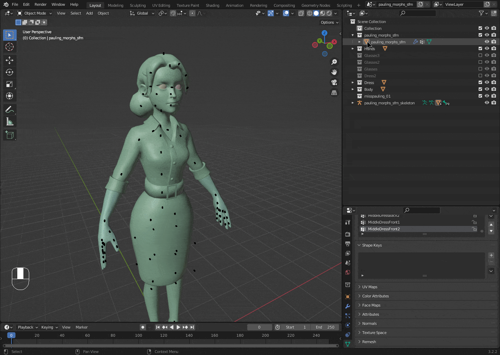This screenshot has height=355, width=500.
Task: Open the Modifier properties wrench tab
Action: pyautogui.click(x=348, y=306)
